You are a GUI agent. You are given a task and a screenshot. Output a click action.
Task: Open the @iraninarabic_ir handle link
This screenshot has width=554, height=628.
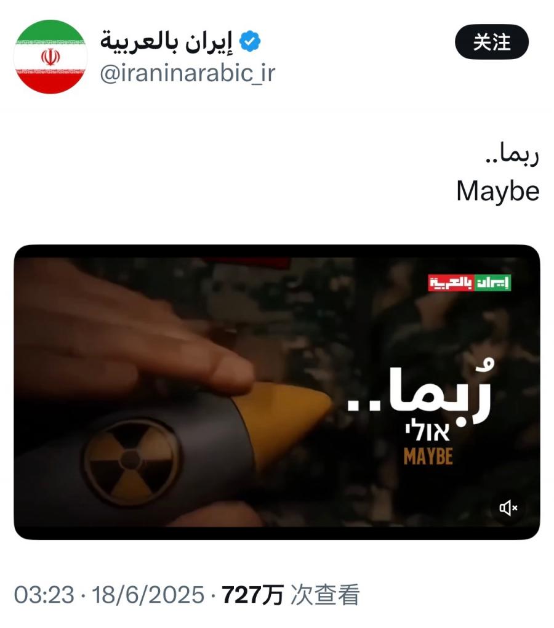pyautogui.click(x=187, y=73)
